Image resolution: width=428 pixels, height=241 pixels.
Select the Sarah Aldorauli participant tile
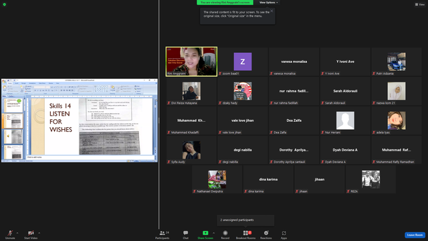tap(345, 91)
